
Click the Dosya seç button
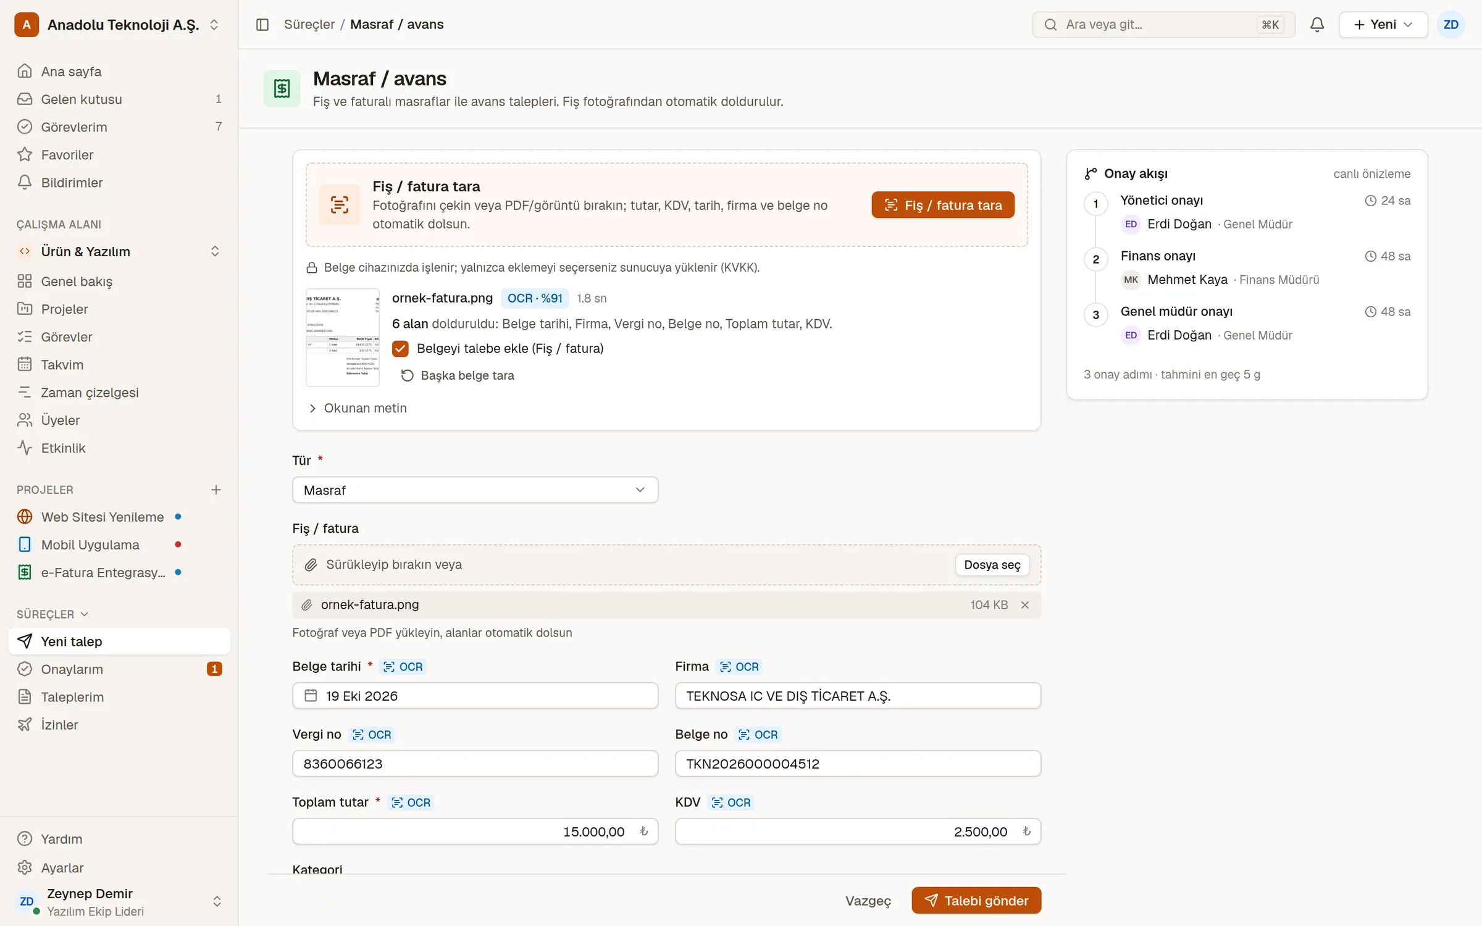(992, 564)
